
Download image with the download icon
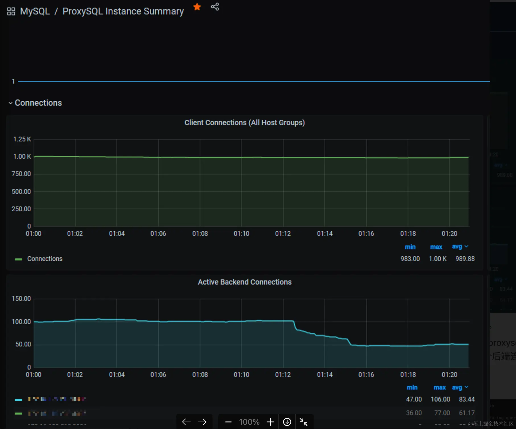pyautogui.click(x=287, y=422)
